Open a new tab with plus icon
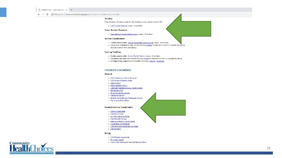 click(71, 10)
